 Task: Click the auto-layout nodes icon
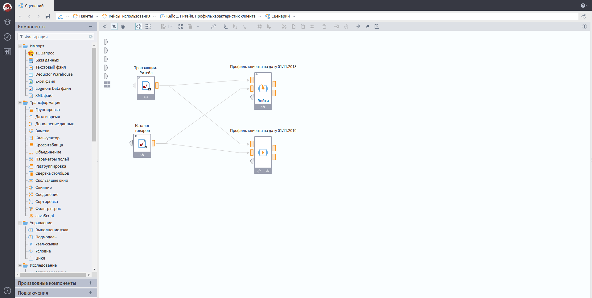(x=181, y=26)
